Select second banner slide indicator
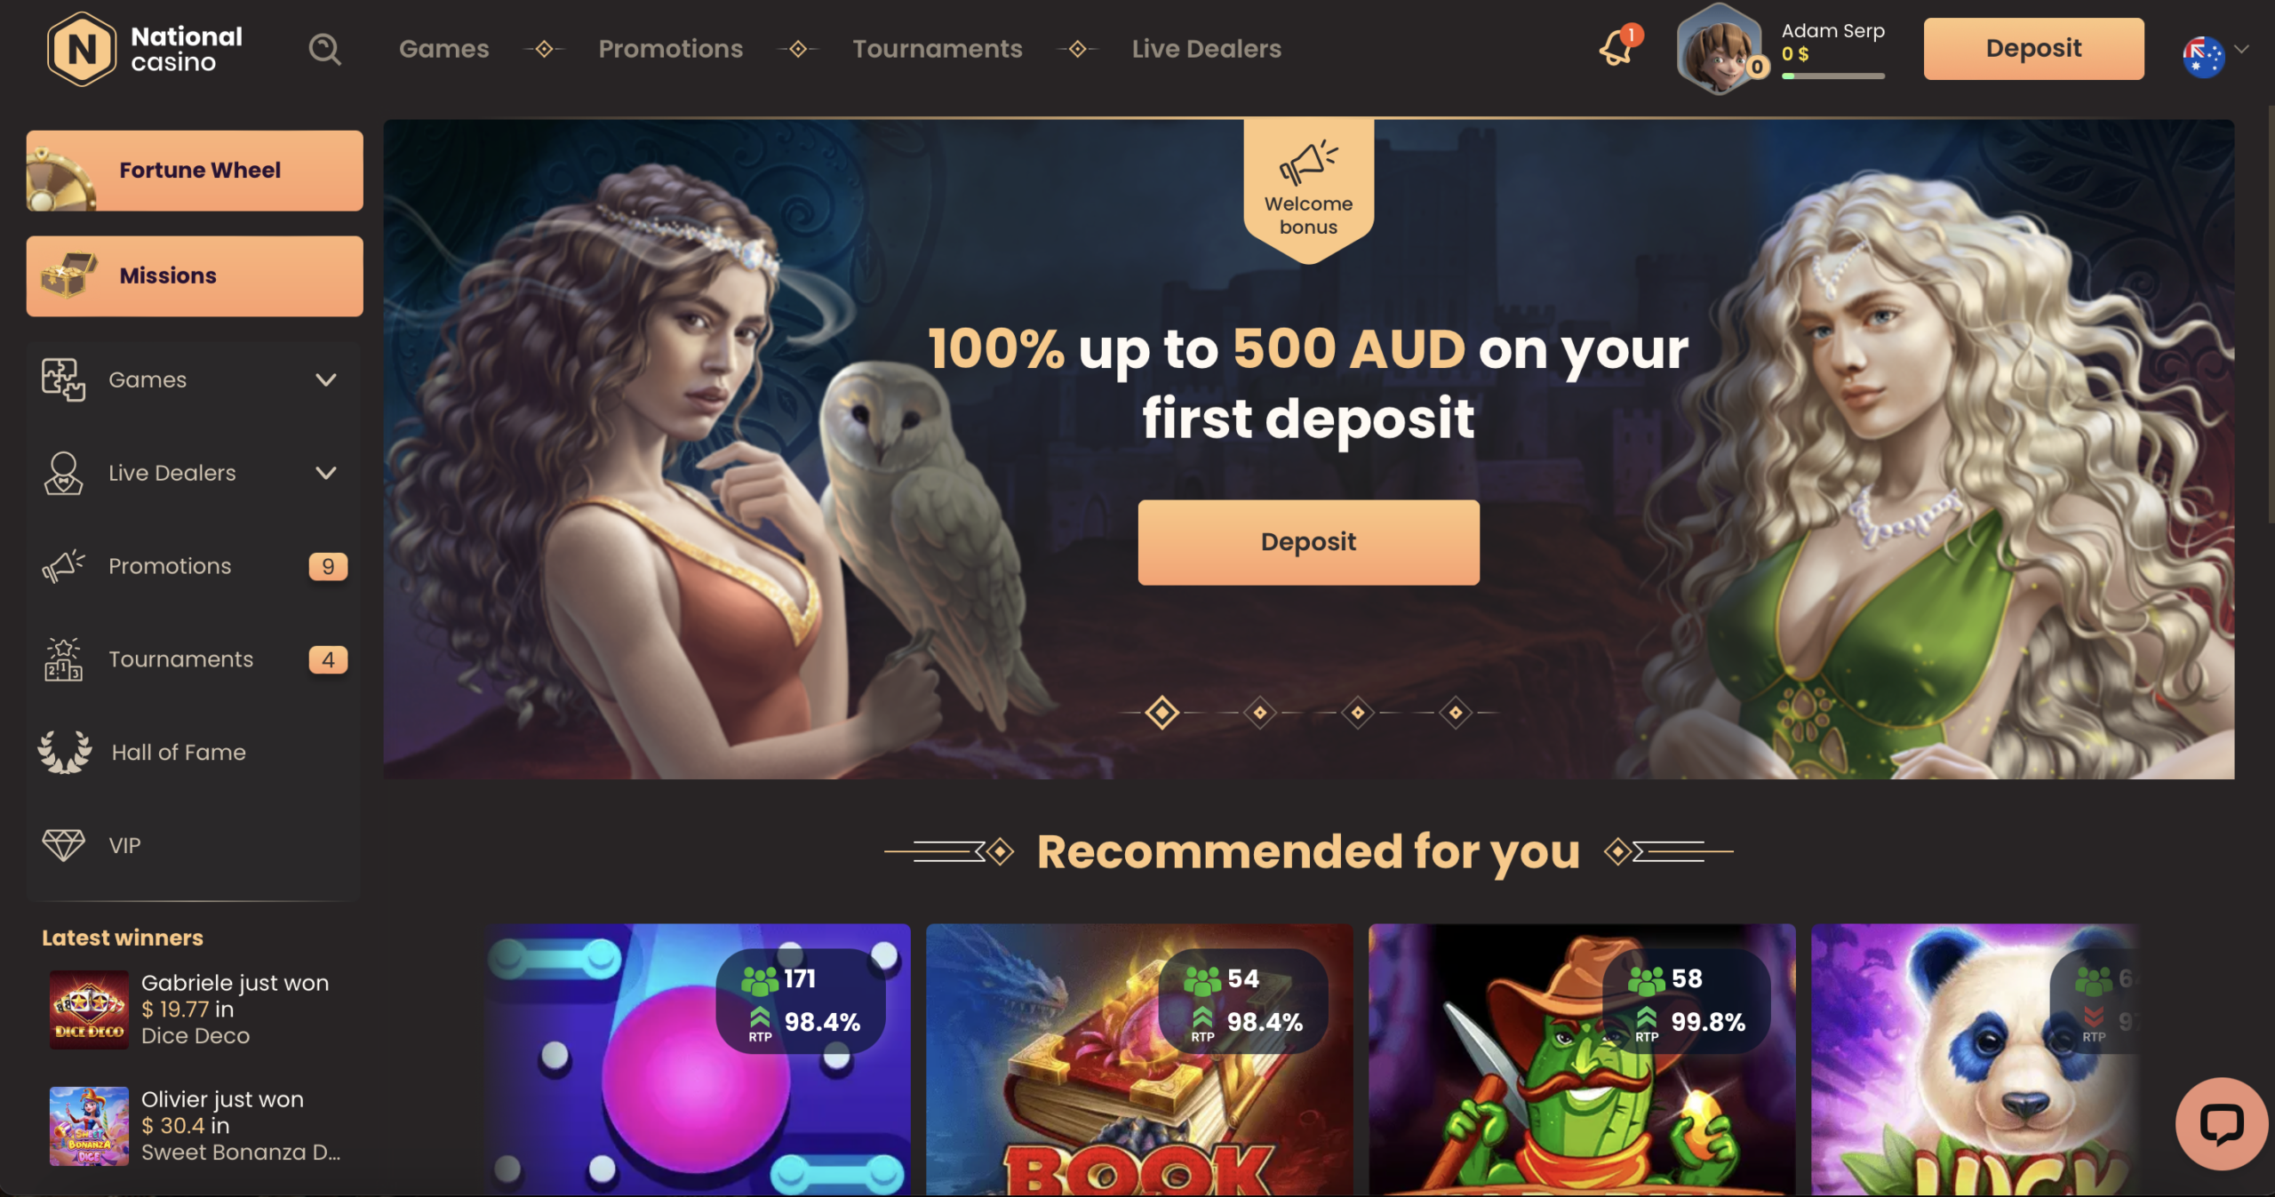Viewport: 2275px width, 1197px height. pyautogui.click(x=1259, y=713)
